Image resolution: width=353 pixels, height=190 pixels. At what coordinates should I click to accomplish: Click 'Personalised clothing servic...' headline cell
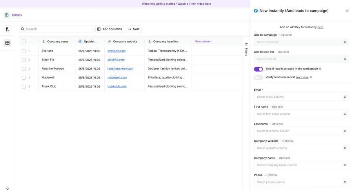click(168, 86)
